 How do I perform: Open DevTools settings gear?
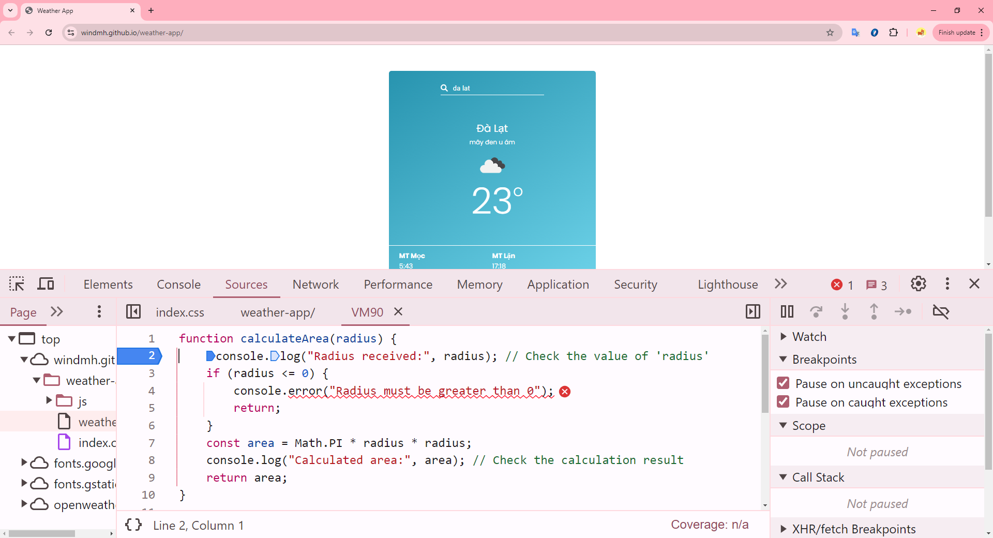[x=918, y=284]
